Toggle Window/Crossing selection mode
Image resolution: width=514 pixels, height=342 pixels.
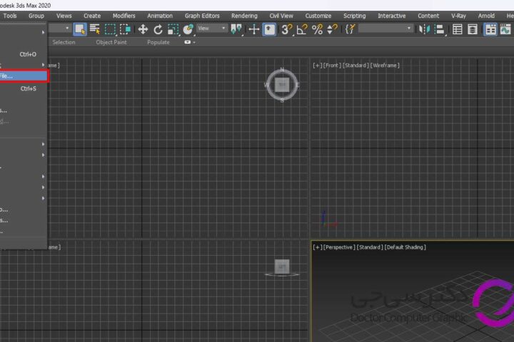(125, 29)
